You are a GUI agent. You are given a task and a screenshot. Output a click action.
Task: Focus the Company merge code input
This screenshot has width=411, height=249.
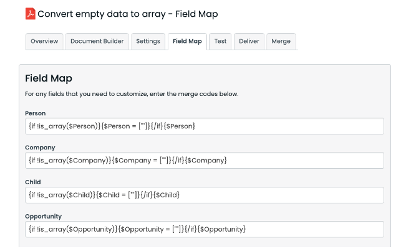205,161
